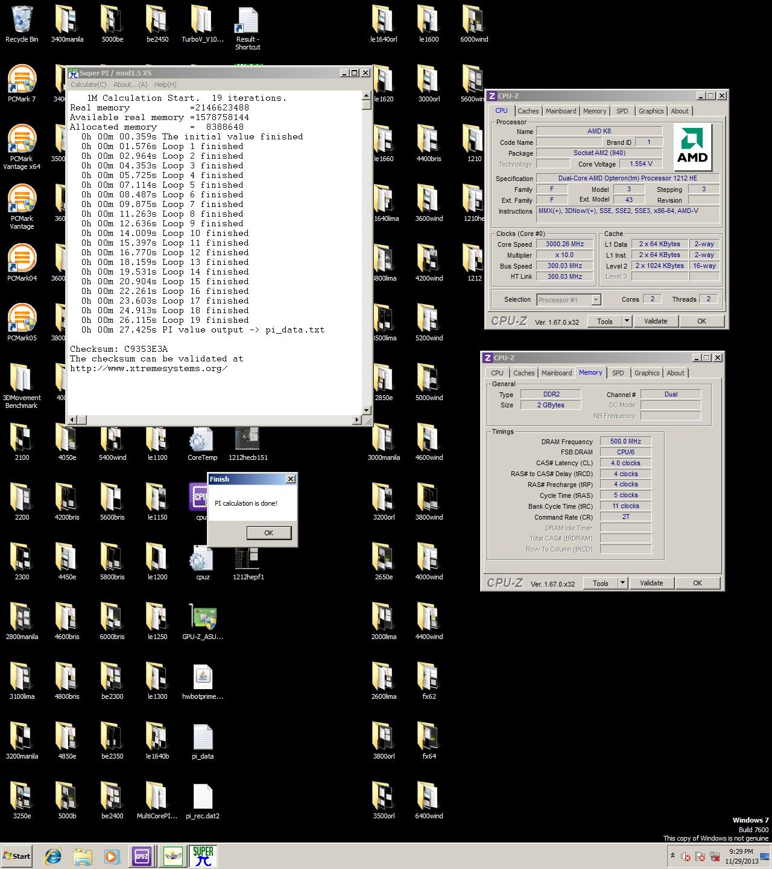Image resolution: width=772 pixels, height=869 pixels.
Task: Click Tools button in upper CPU-Z window
Action: [605, 321]
